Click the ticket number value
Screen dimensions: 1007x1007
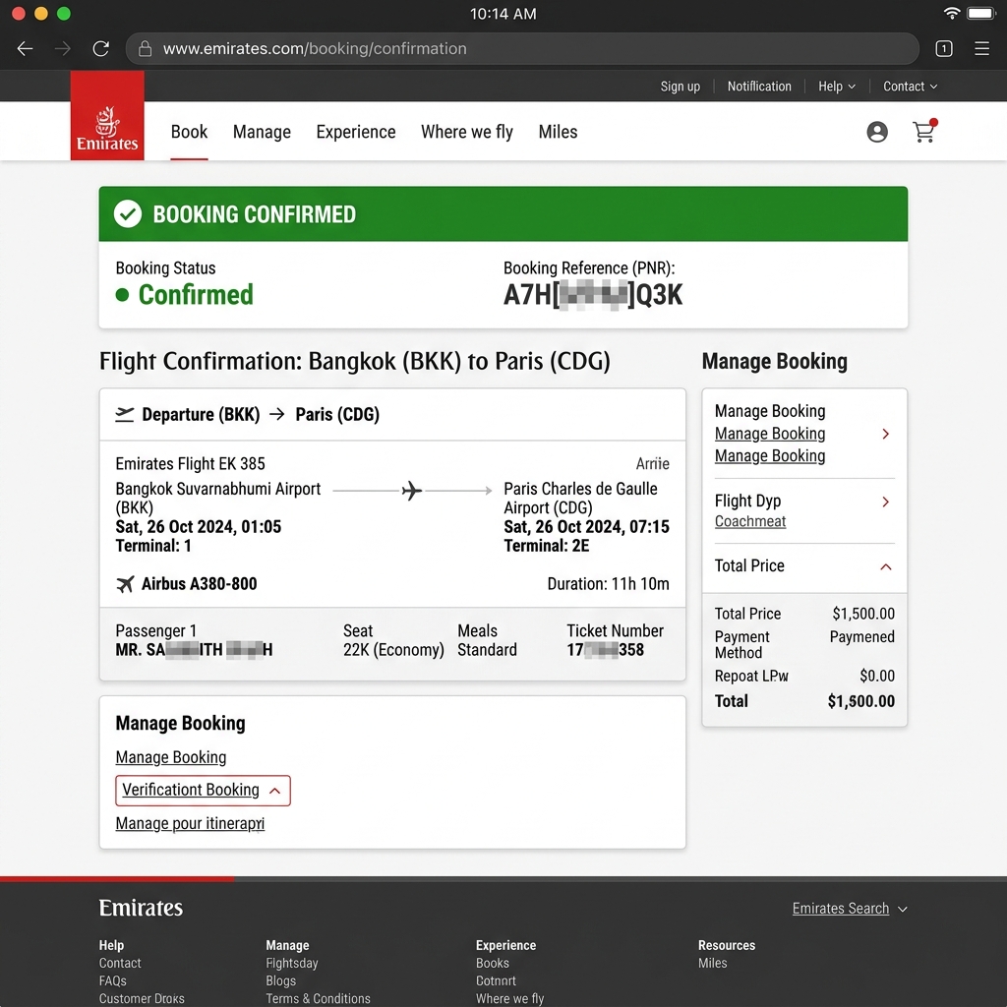(605, 650)
